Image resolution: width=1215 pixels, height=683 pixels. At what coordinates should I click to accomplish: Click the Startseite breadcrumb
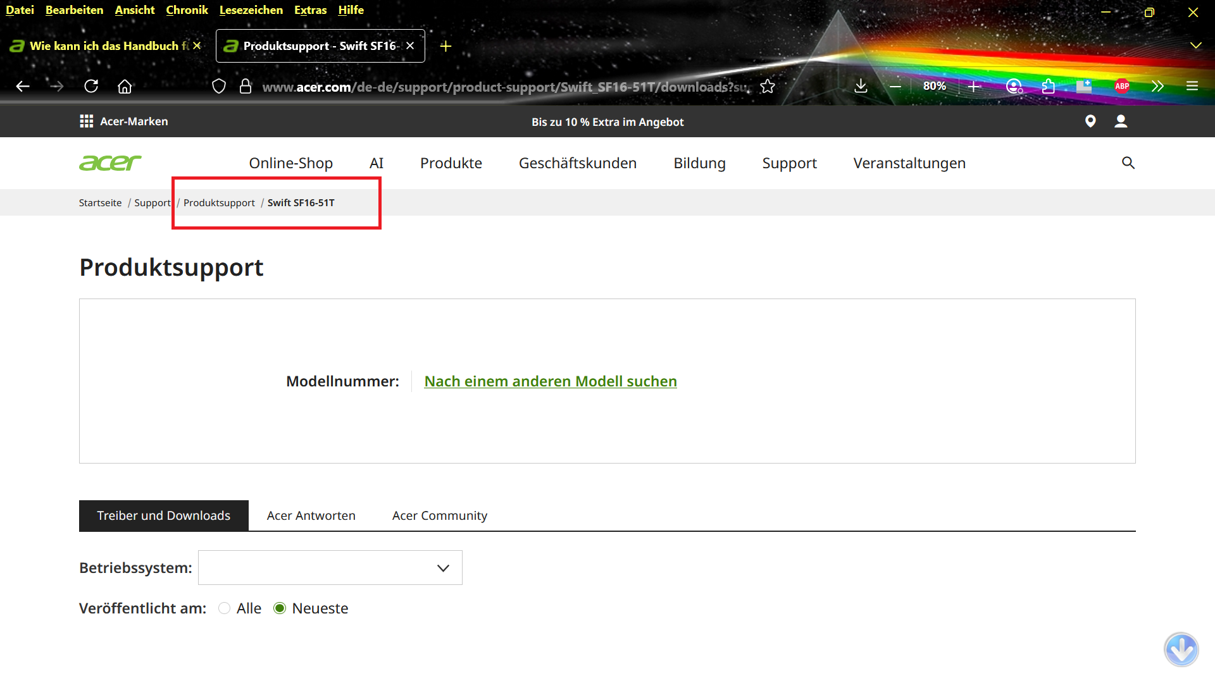point(100,203)
